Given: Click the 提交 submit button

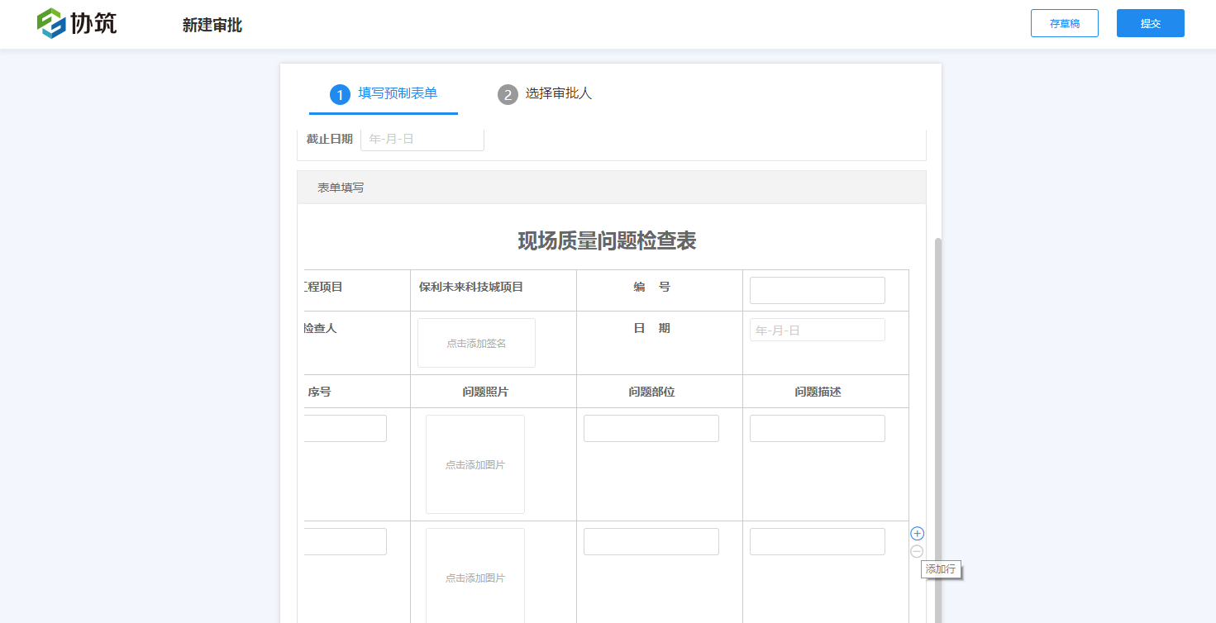Looking at the screenshot, I should coord(1150,23).
